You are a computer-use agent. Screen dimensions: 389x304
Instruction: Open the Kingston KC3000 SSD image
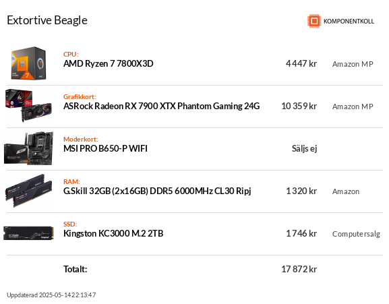[x=28, y=233]
